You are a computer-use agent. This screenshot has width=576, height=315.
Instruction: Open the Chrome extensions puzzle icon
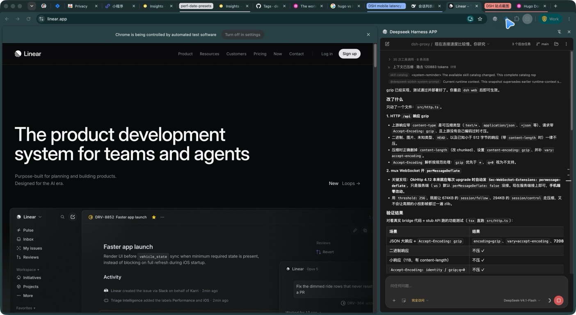pyautogui.click(x=517, y=19)
